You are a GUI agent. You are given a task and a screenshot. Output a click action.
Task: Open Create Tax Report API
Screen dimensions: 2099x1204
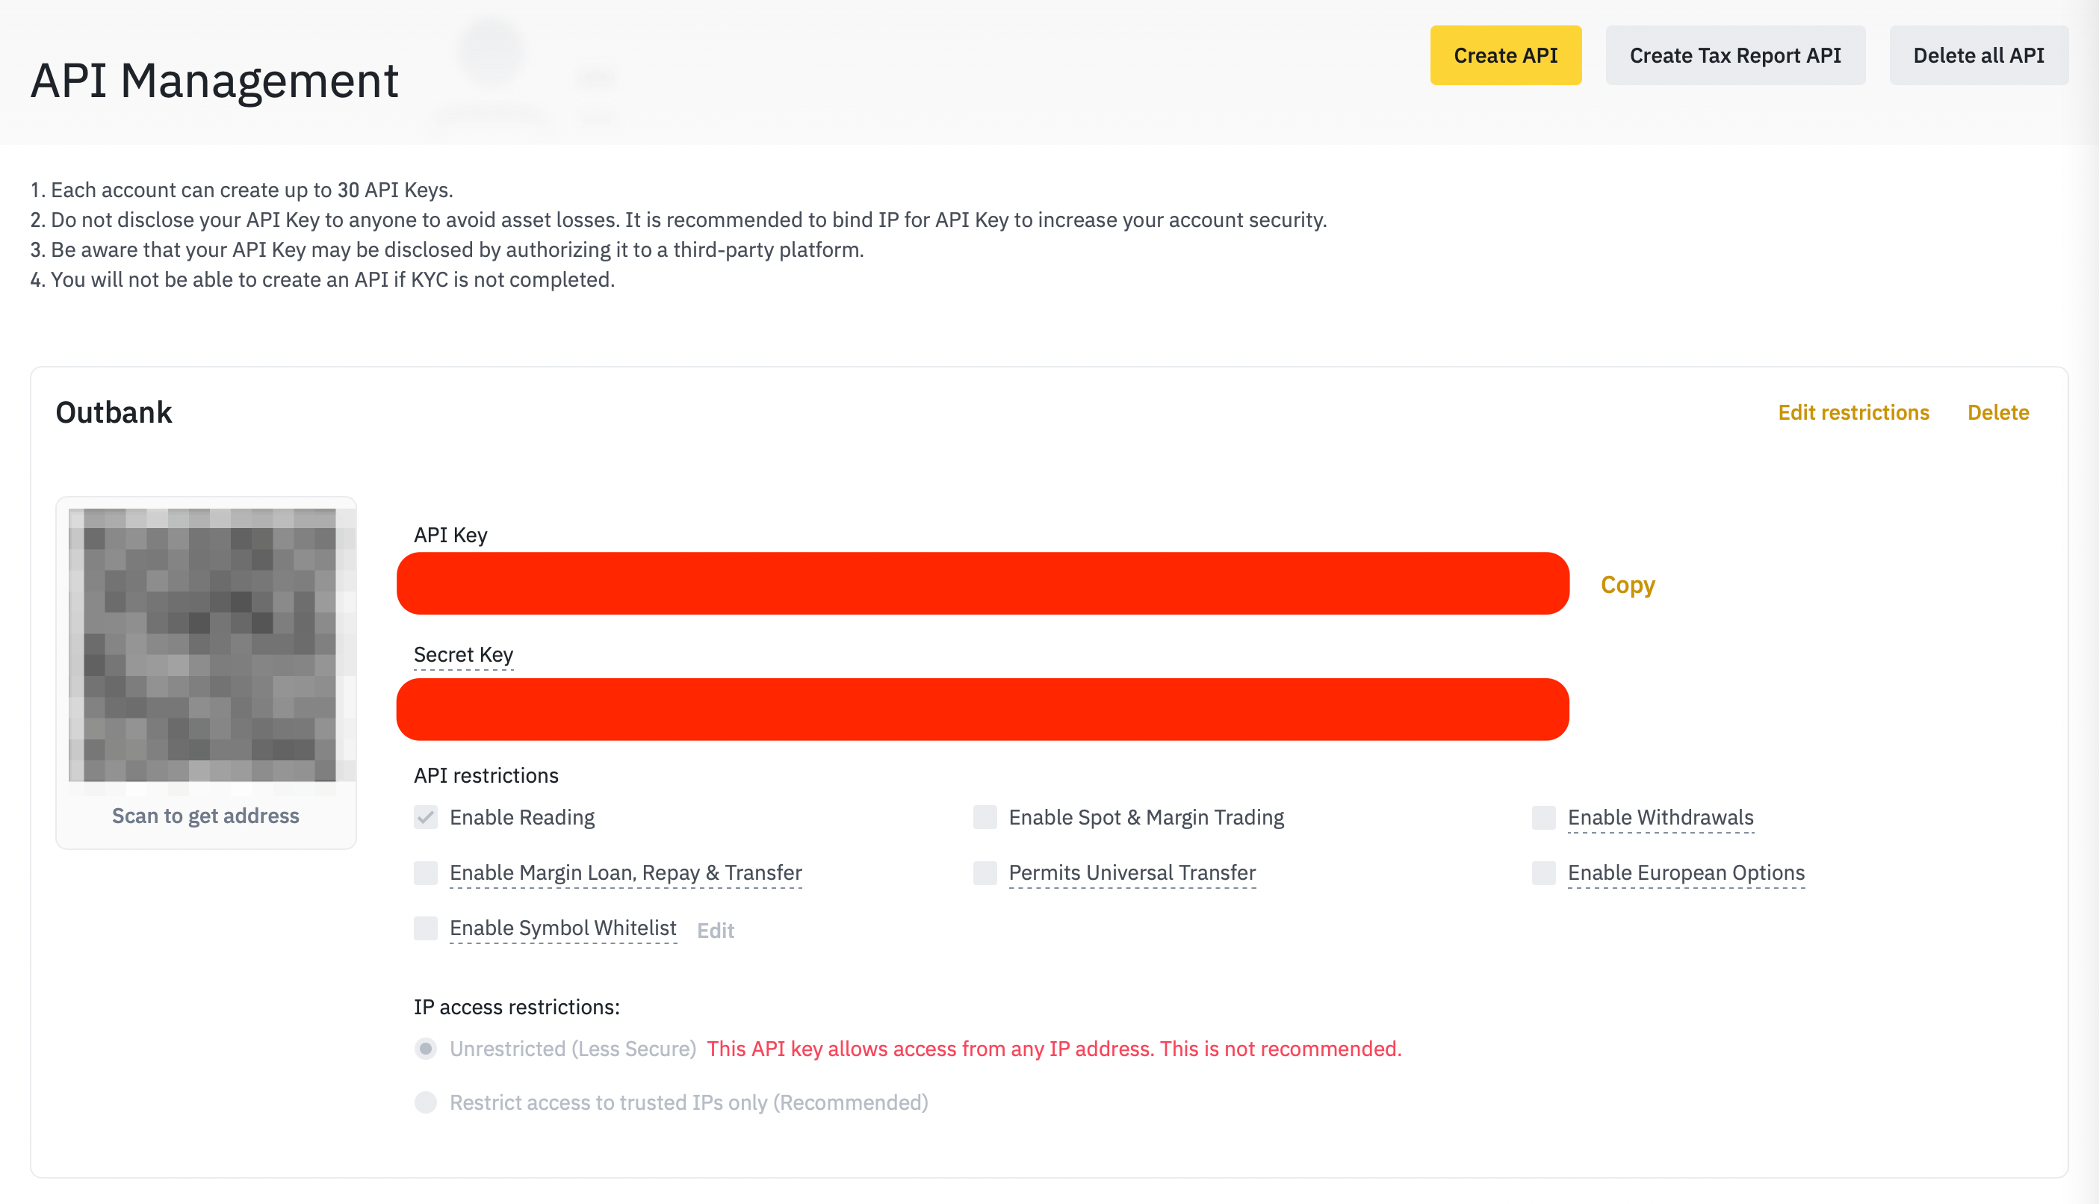pyautogui.click(x=1734, y=55)
